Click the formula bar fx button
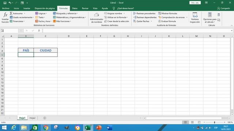 tap(39, 31)
